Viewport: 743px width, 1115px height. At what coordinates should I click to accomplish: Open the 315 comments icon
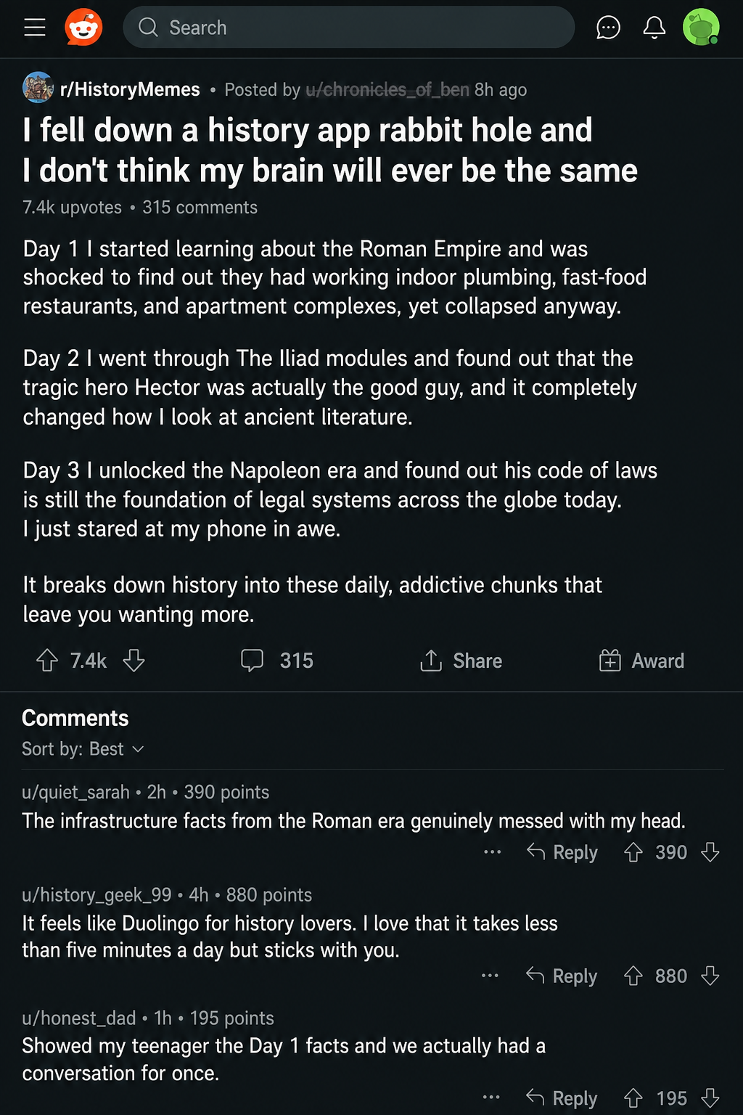[x=252, y=661]
